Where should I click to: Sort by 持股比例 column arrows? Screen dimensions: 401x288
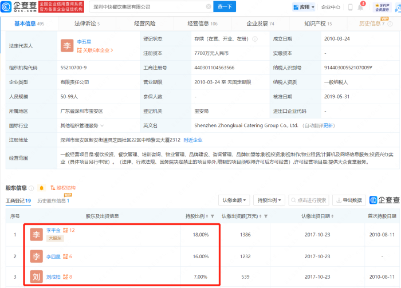coord(207,216)
